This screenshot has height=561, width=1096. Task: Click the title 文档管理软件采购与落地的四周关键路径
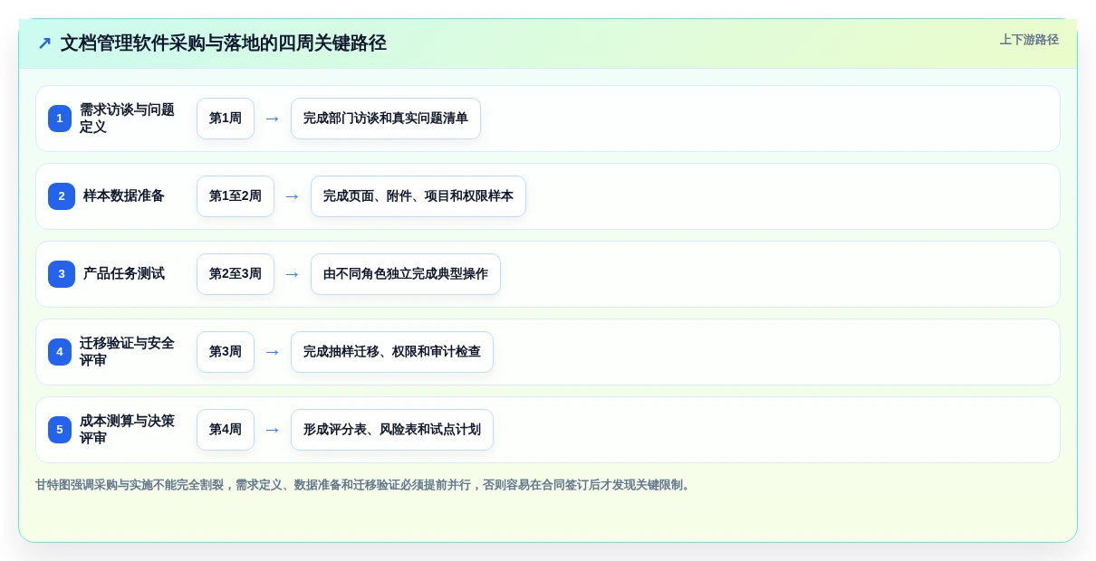[223, 43]
